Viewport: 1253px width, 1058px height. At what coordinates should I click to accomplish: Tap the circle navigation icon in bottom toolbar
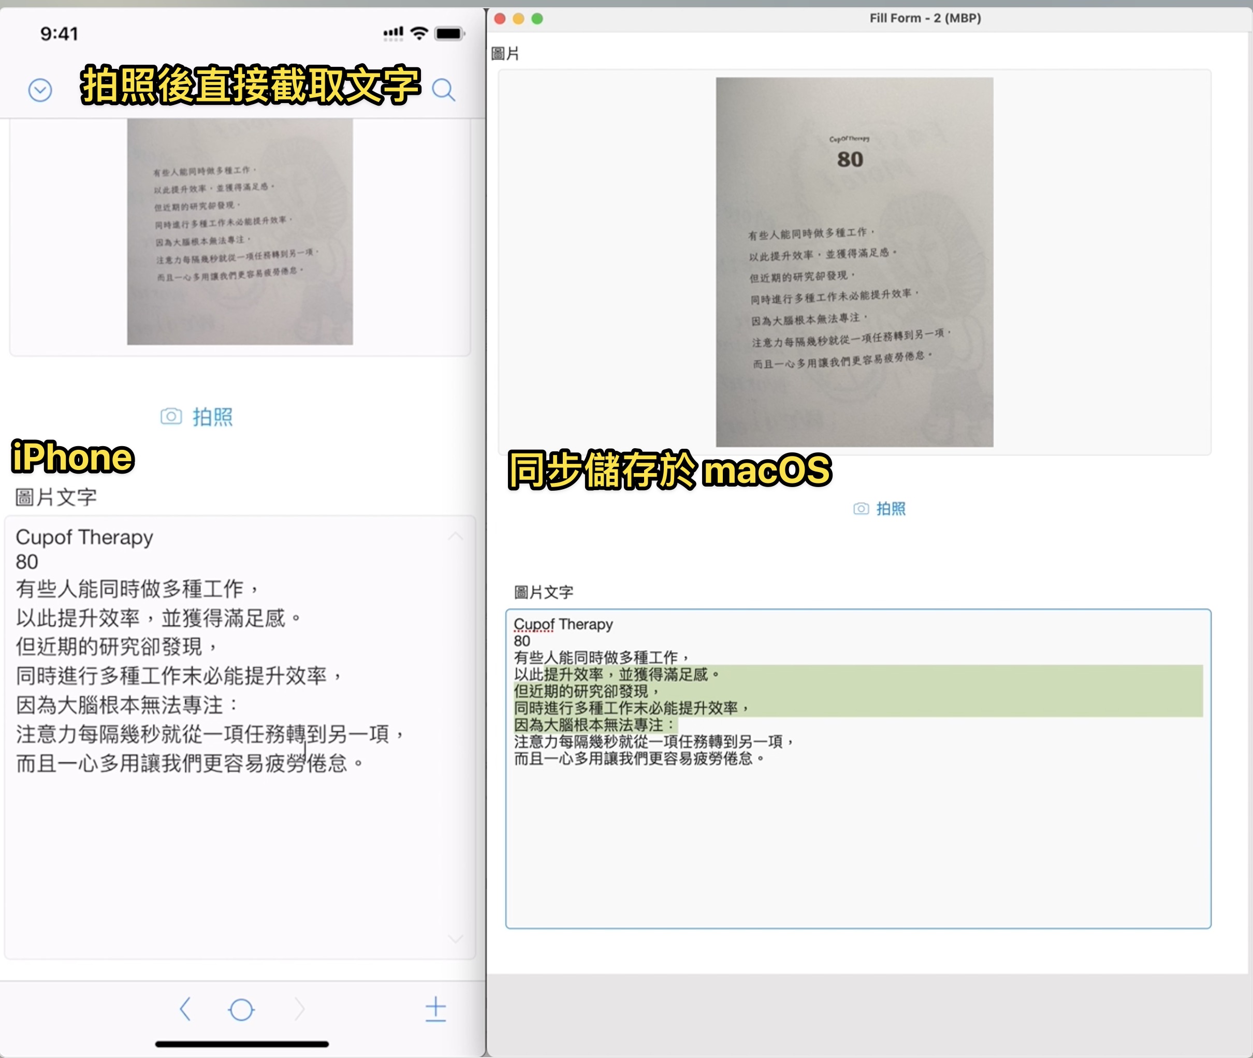coord(242,1009)
